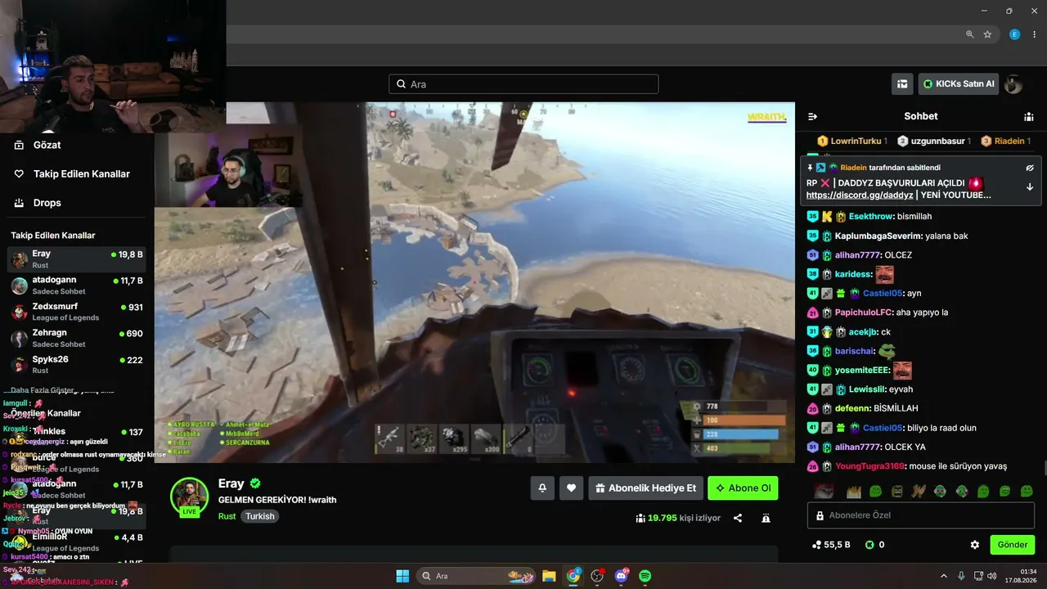Screen dimensions: 1047x589
Task: Hide the pinned message by Riadein
Action: pyautogui.click(x=1030, y=168)
